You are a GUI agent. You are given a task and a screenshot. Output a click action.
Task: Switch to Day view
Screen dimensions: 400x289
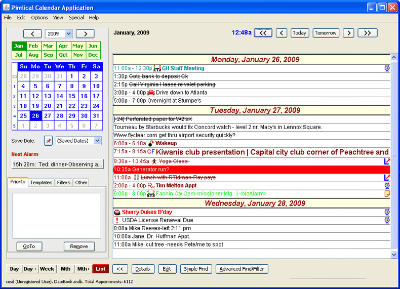[x=14, y=269]
